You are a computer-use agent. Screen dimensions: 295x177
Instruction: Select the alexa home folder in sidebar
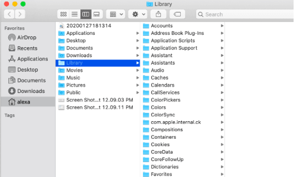coord(28,102)
